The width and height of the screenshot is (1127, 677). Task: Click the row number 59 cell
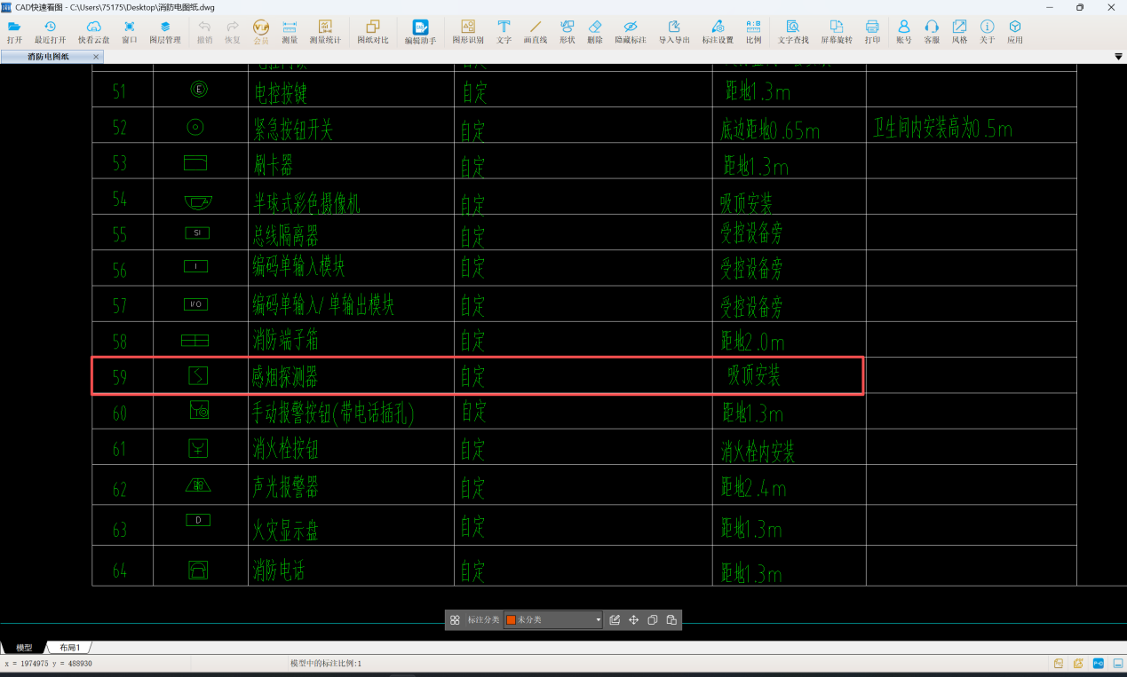(123, 376)
